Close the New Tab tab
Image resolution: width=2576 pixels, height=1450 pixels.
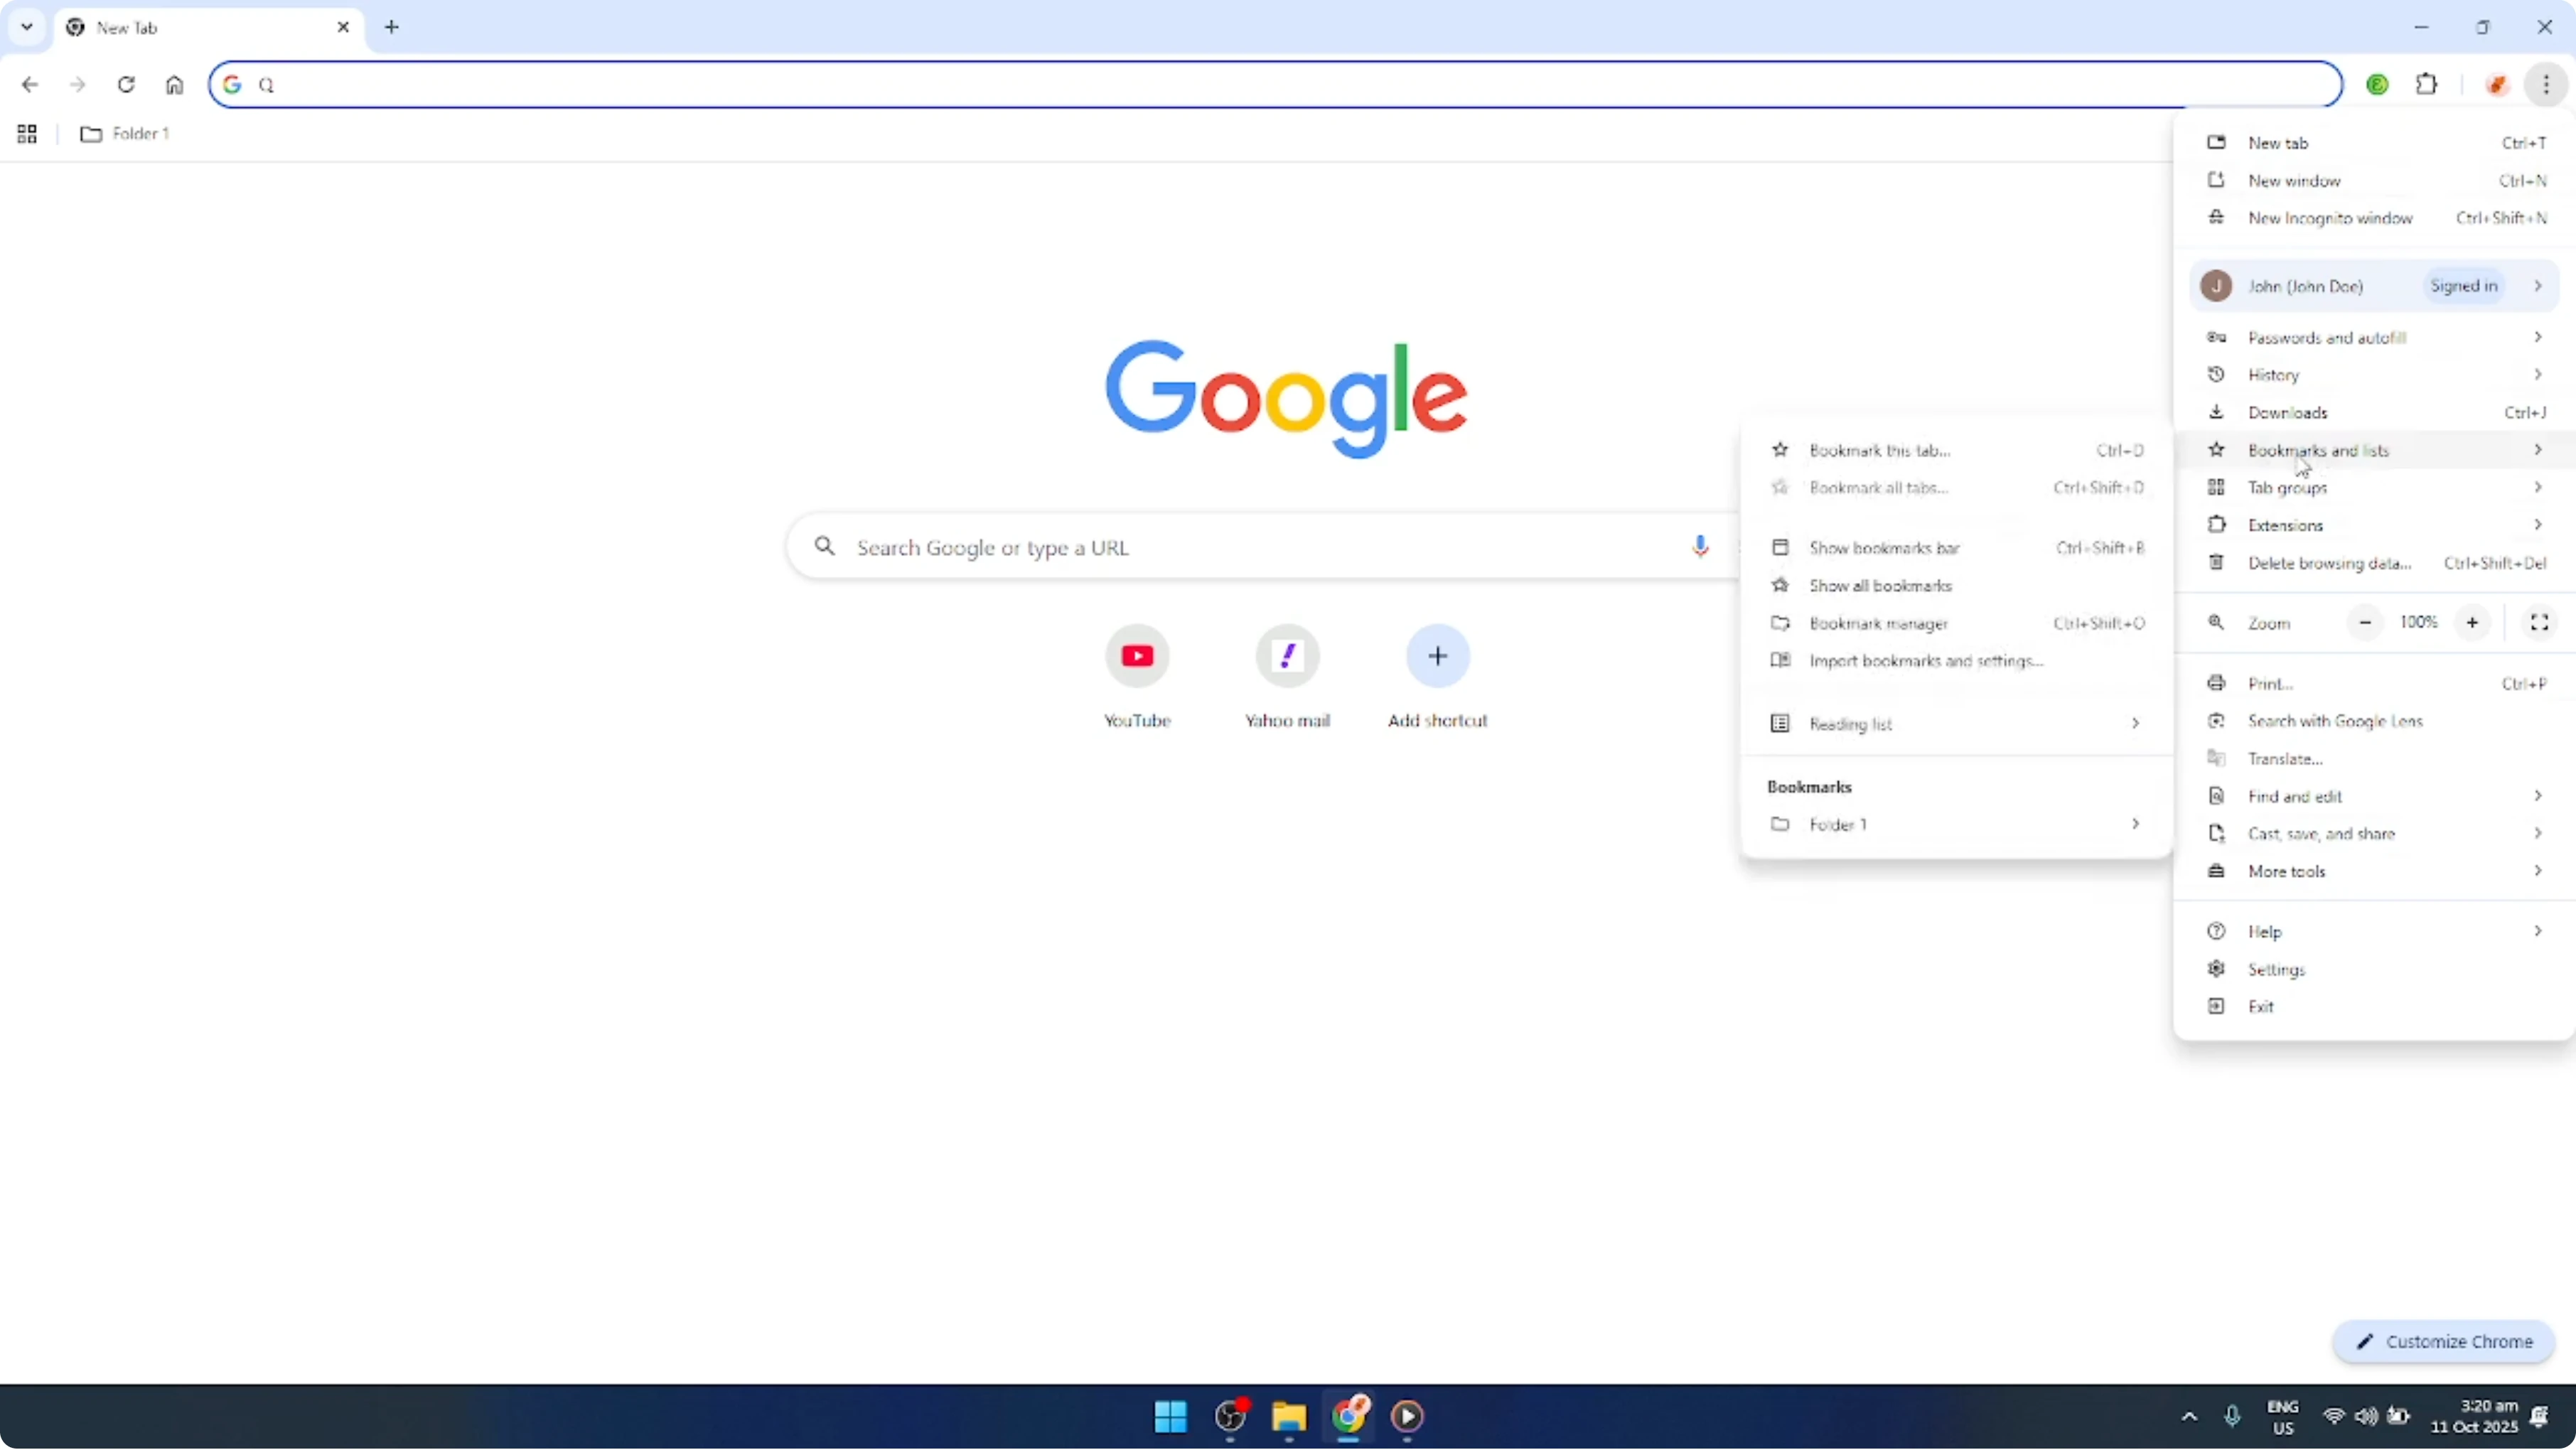click(343, 27)
